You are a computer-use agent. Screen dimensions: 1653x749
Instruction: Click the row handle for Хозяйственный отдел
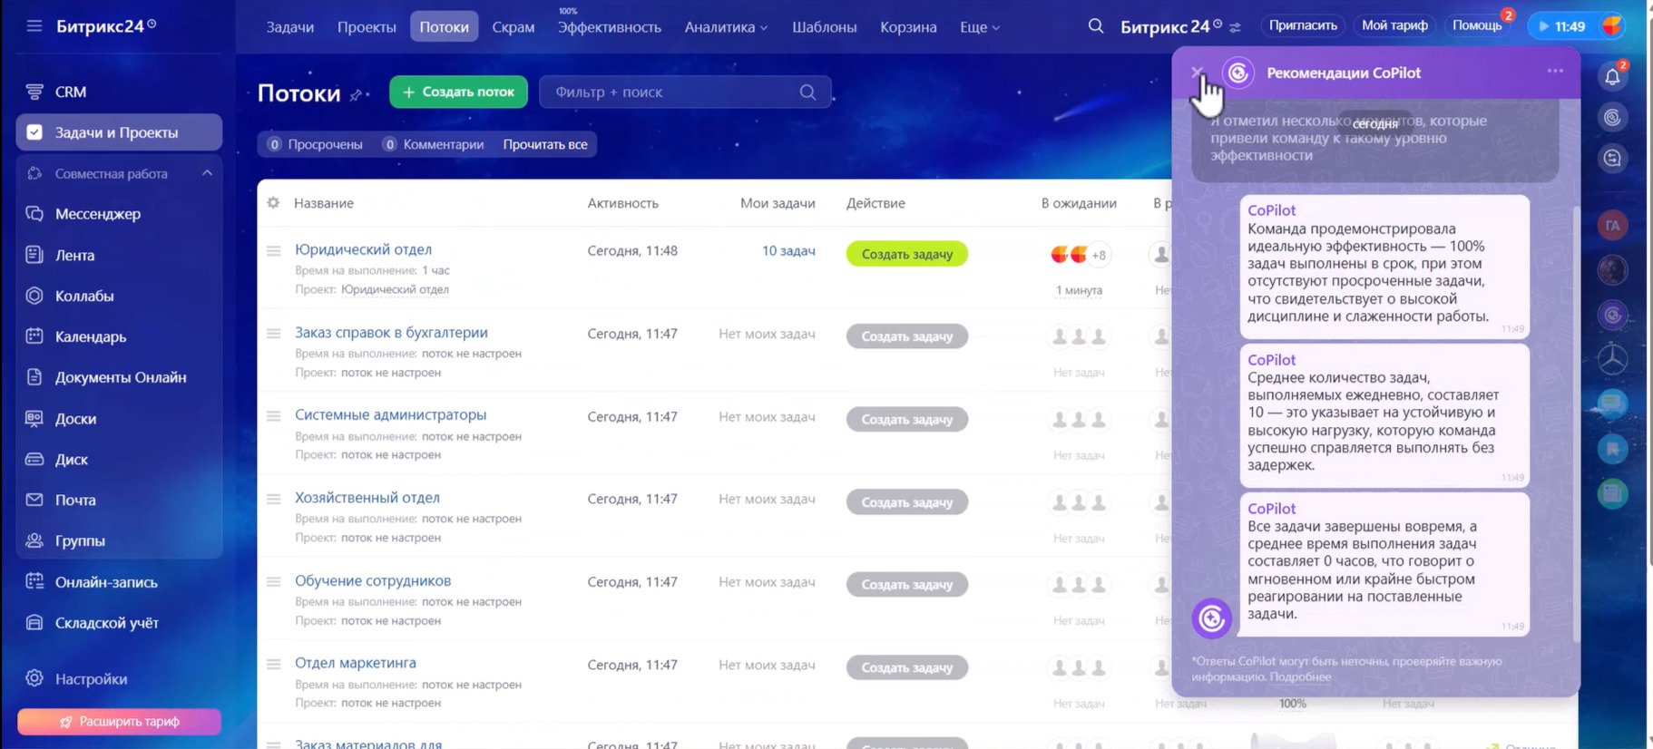pyautogui.click(x=273, y=499)
